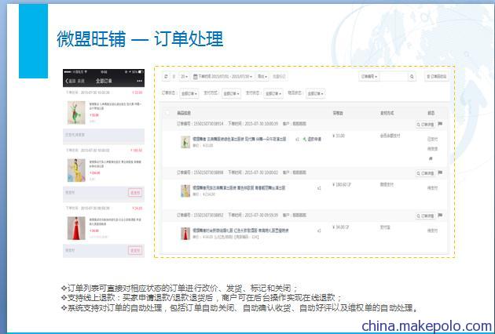Click the refund application link in first order

pos(312,139)
